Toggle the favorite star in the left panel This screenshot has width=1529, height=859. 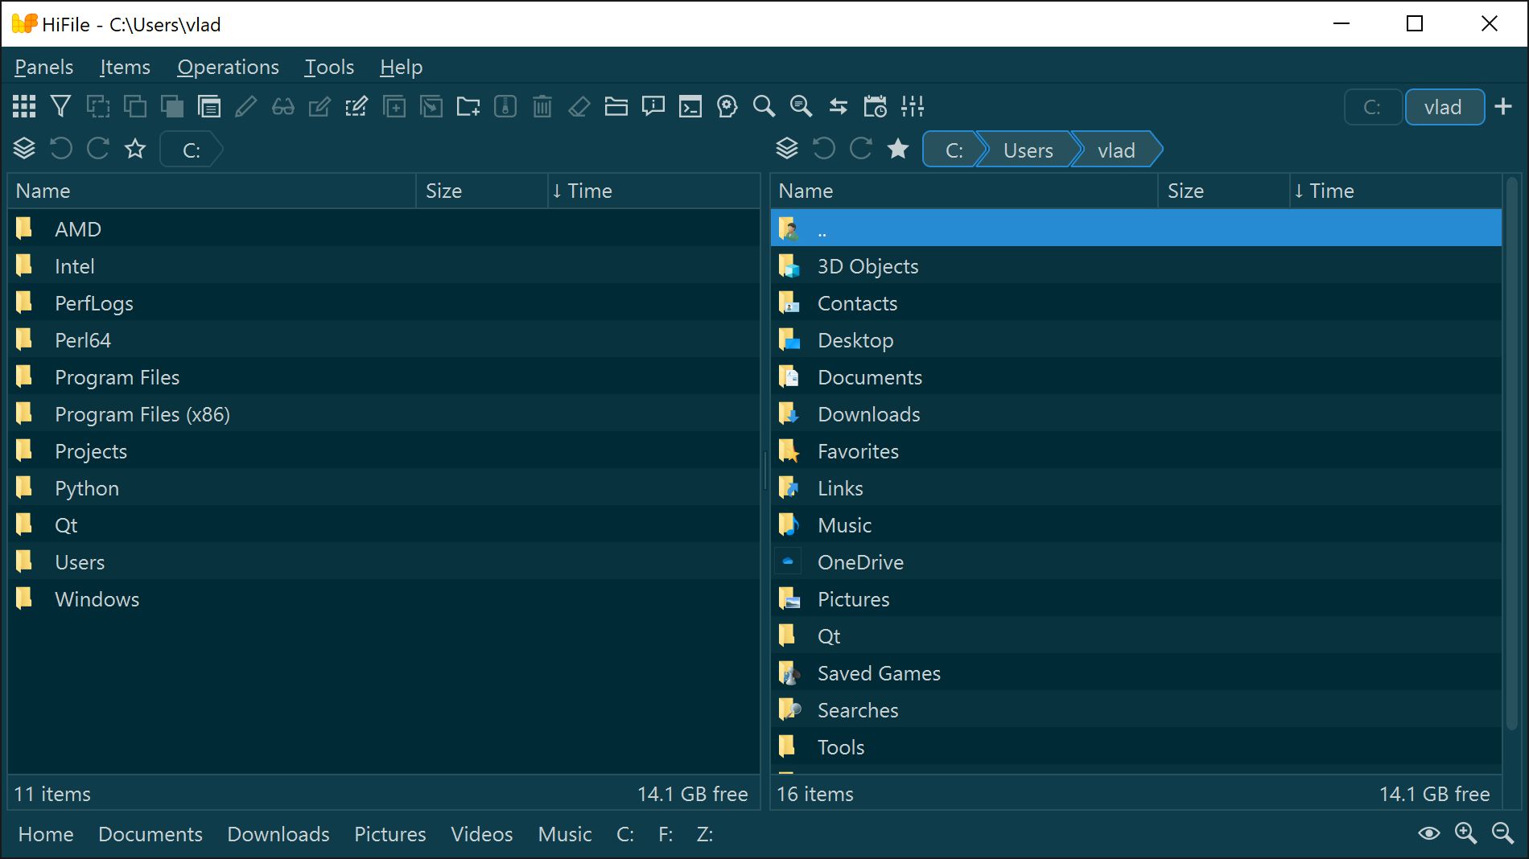tap(134, 149)
